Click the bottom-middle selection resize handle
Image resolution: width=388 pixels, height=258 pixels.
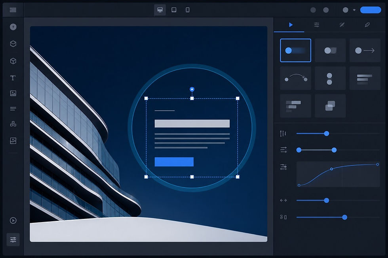click(x=192, y=177)
